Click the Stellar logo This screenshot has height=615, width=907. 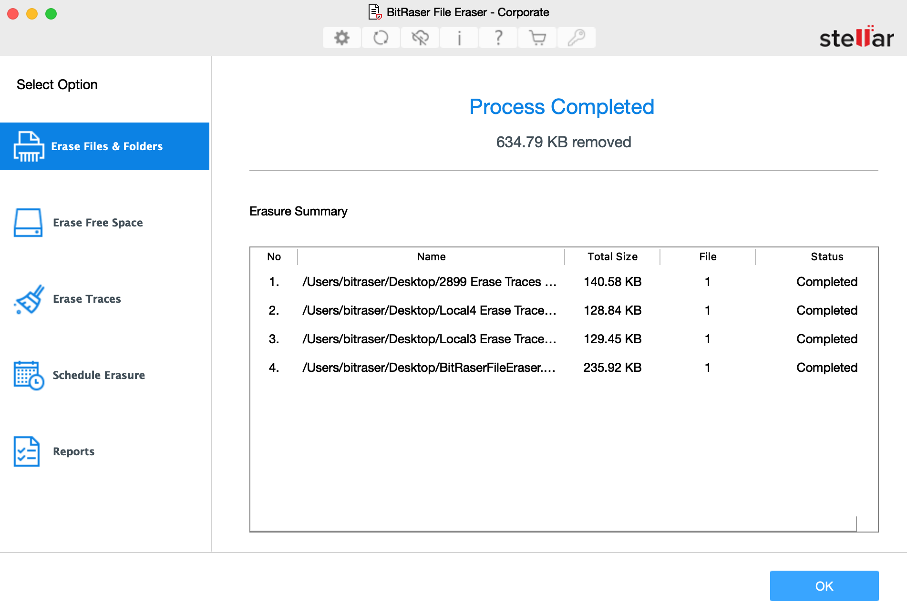tap(856, 37)
